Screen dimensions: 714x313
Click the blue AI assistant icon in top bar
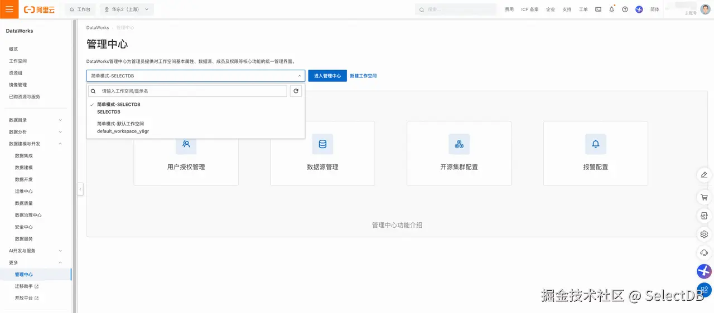coord(639,9)
